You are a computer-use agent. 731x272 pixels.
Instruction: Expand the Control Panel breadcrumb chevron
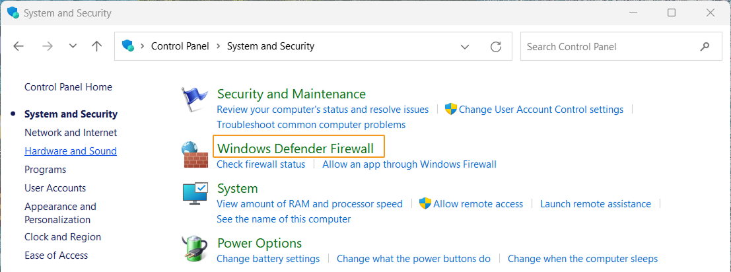218,46
